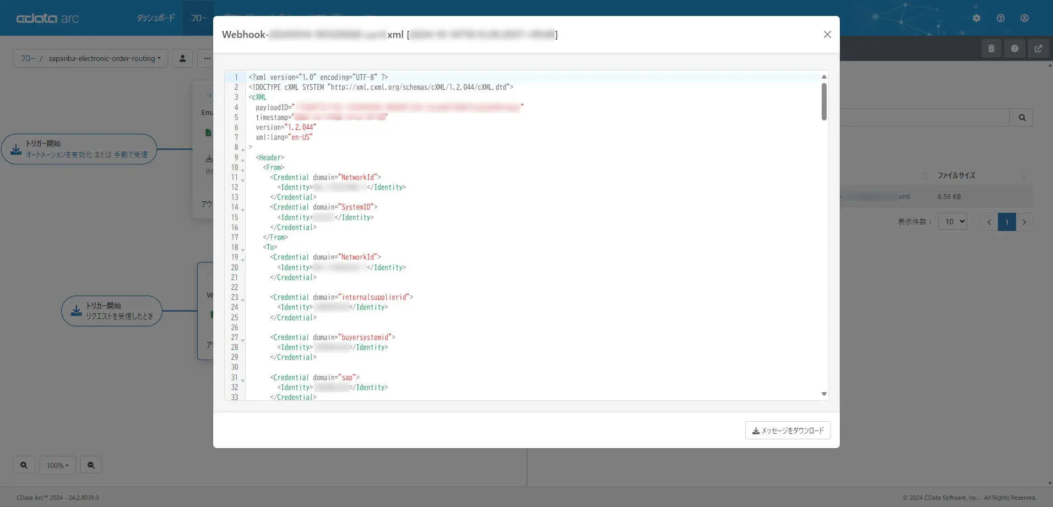This screenshot has height=507, width=1053.
Task: Collapse the To element fold arrow at line 18
Action: coord(243,249)
